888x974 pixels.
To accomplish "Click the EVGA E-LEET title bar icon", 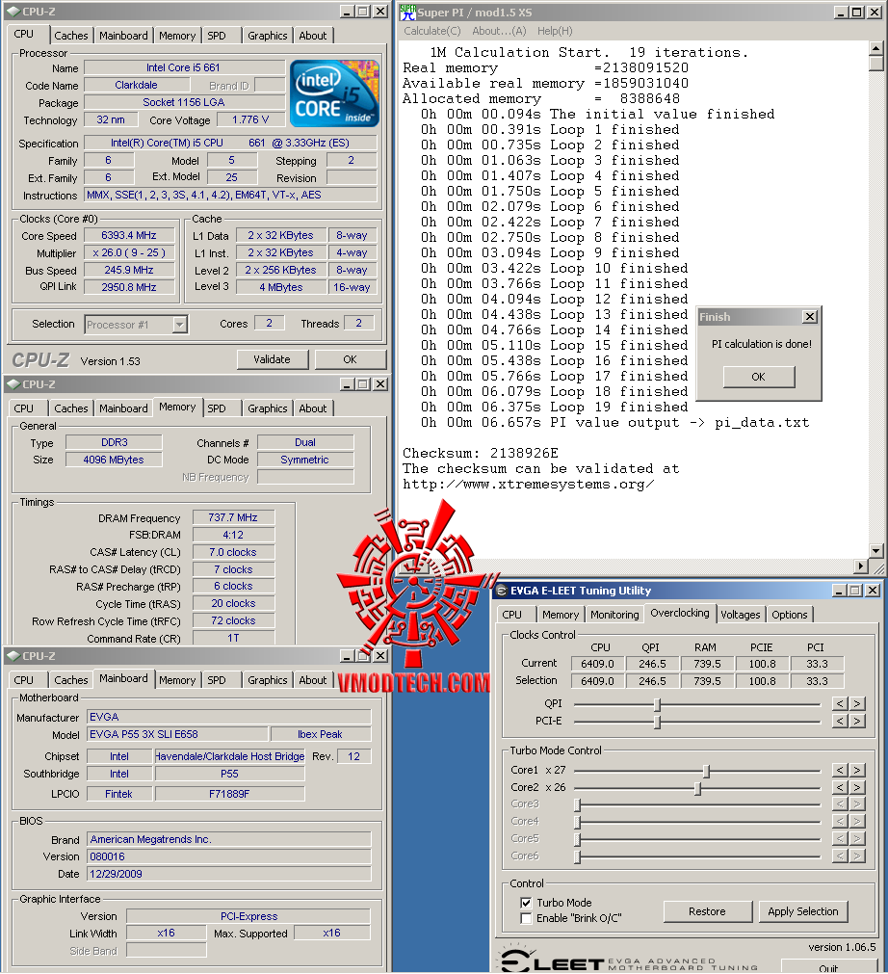I will click(x=502, y=591).
